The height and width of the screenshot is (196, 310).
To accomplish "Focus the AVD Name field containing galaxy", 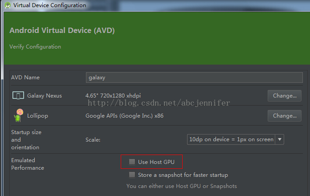I will [194, 78].
